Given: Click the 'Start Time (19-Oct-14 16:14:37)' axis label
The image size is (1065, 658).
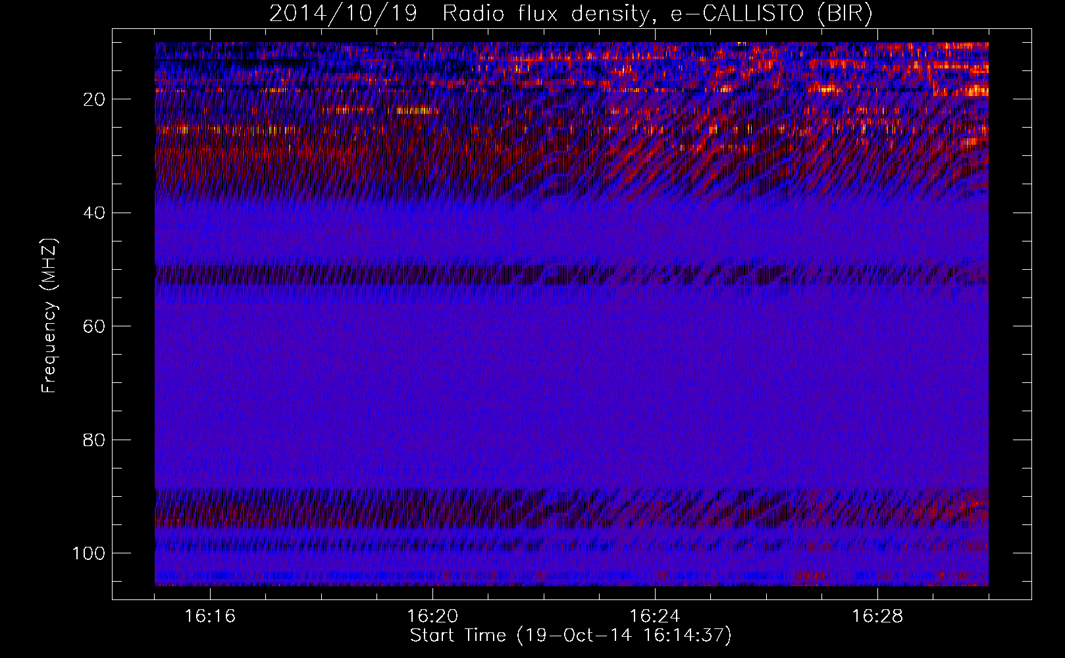Looking at the screenshot, I should point(571,636).
